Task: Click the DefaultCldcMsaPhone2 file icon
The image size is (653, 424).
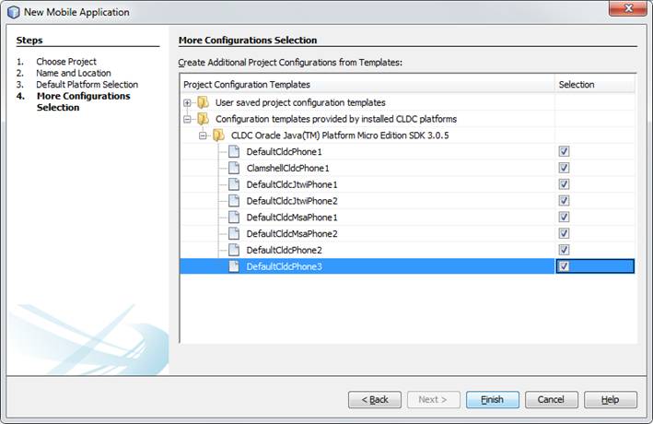Action: (x=234, y=234)
